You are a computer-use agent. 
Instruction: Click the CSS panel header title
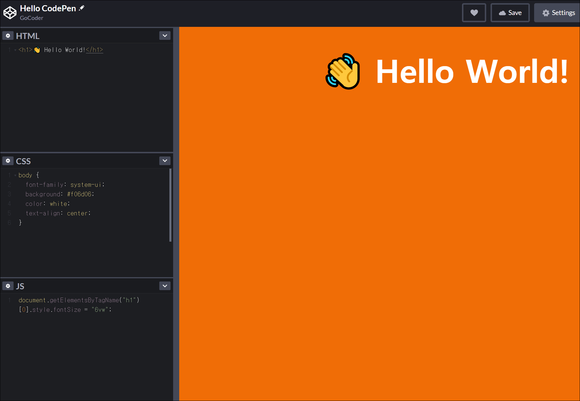click(23, 161)
